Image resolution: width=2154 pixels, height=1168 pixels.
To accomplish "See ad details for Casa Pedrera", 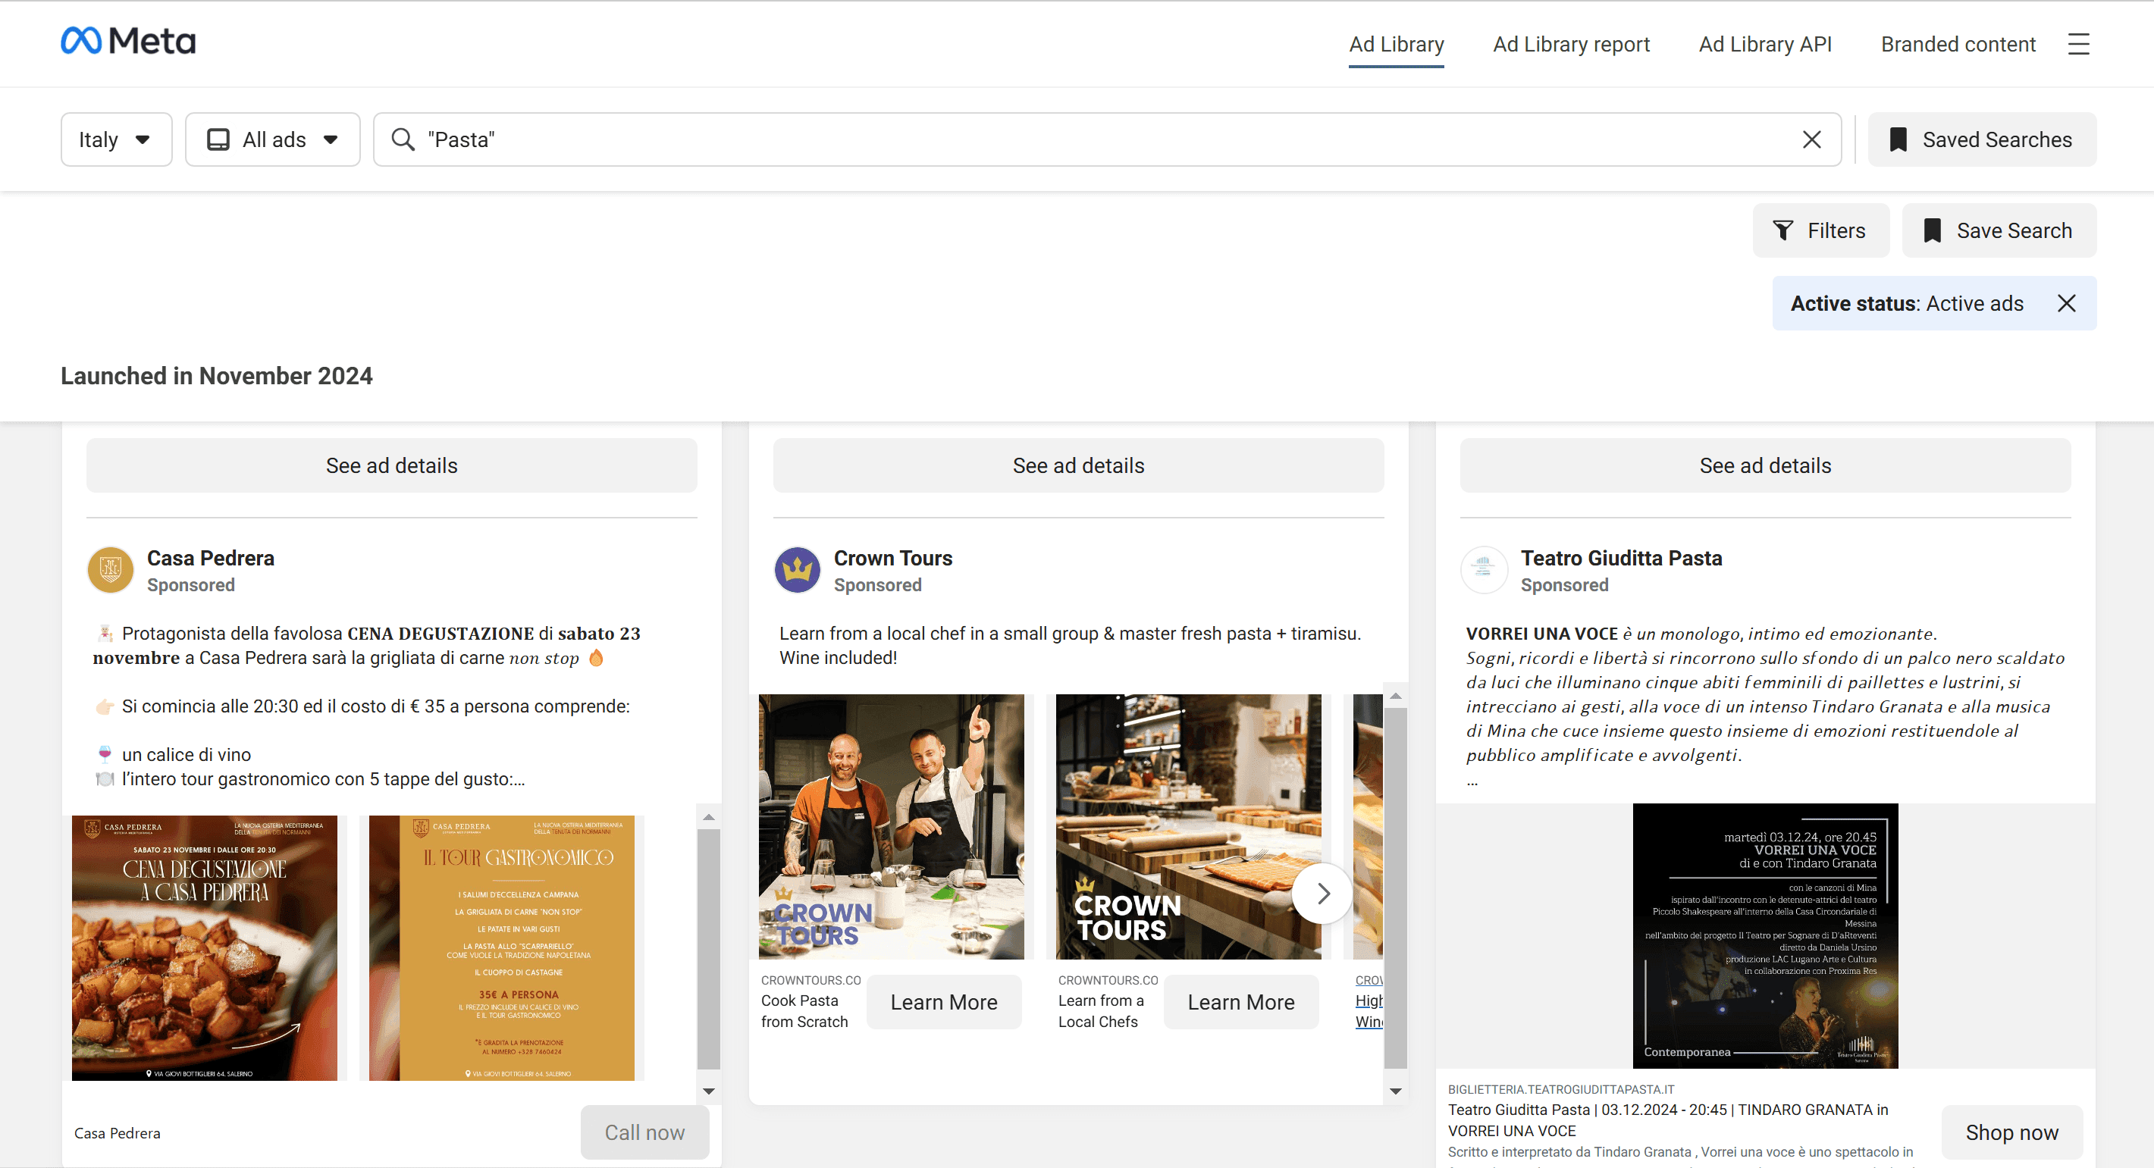I will [x=391, y=465].
